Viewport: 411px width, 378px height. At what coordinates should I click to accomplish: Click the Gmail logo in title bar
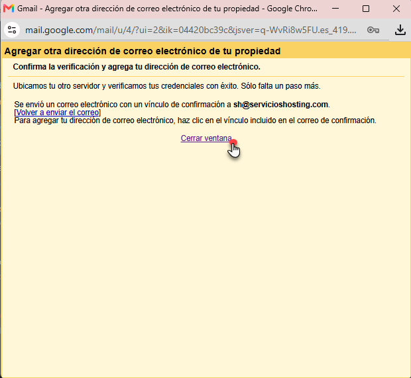point(9,9)
